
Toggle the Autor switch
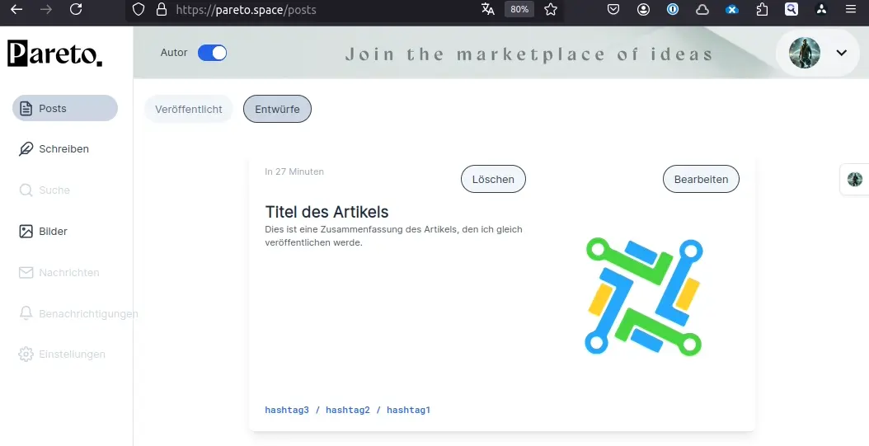212,53
